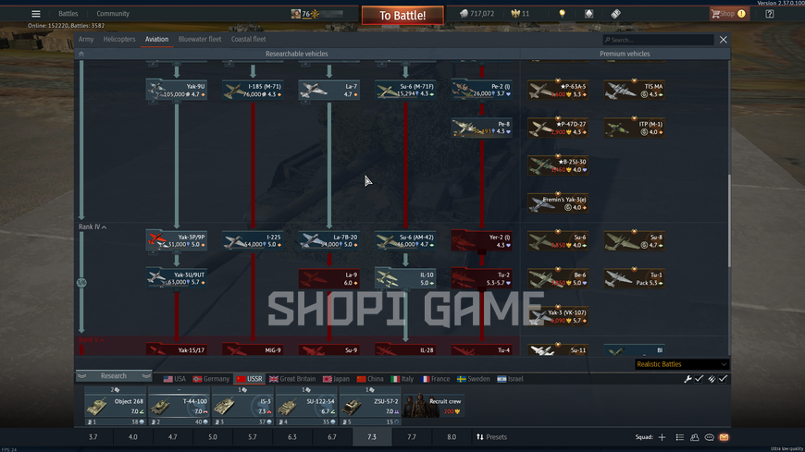Click the vehicle search field
The height and width of the screenshot is (452, 805).
[x=658, y=40]
